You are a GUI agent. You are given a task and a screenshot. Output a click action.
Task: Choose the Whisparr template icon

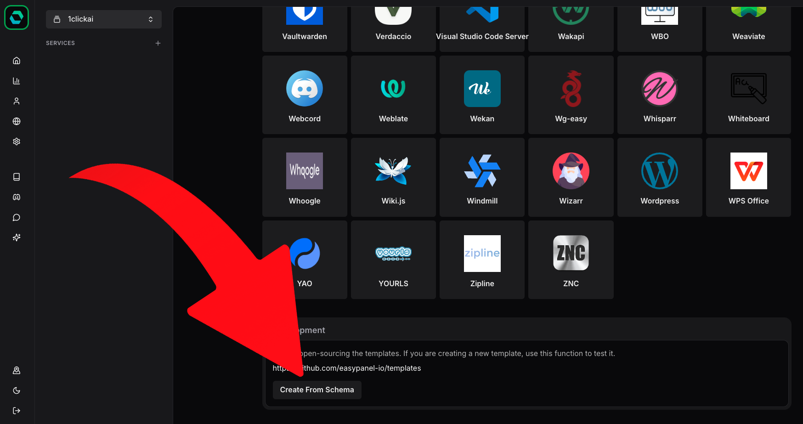(660, 89)
